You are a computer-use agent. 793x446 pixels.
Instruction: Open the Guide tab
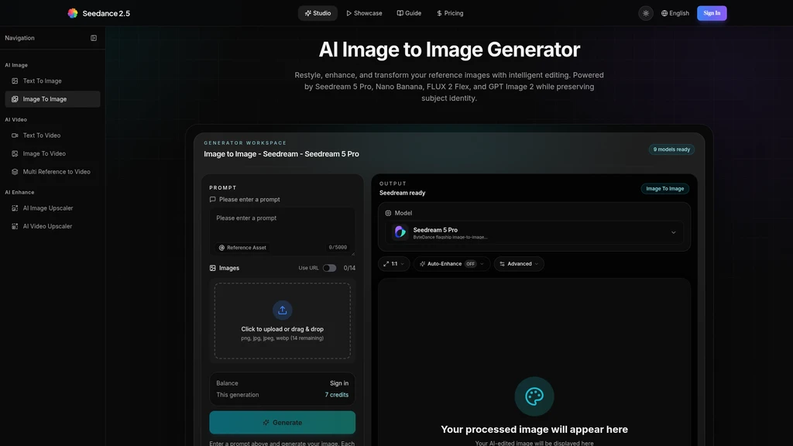coord(409,13)
